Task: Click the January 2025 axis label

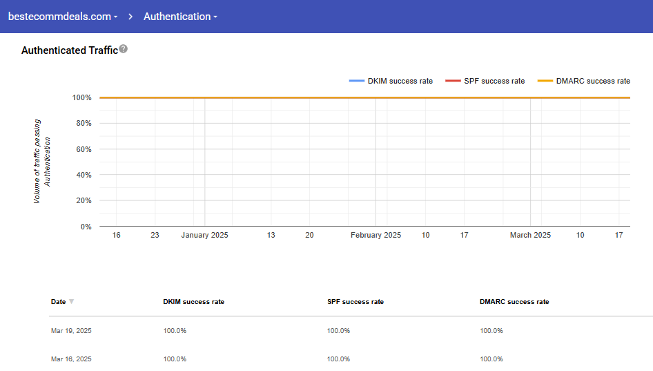Action: pyautogui.click(x=204, y=236)
